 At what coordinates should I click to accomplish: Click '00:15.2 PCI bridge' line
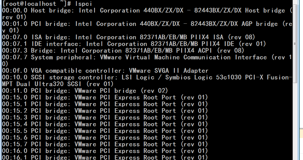tap(105, 111)
